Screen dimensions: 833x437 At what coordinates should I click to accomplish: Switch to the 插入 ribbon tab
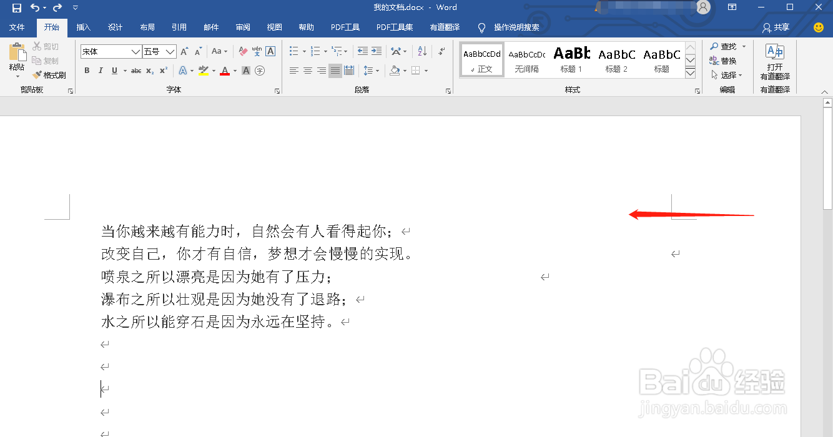[83, 27]
